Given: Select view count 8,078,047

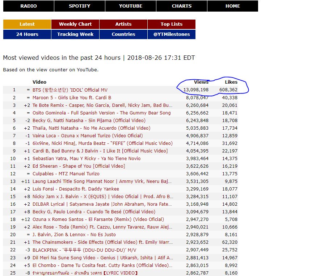Looking at the screenshot, I should point(197,98).
